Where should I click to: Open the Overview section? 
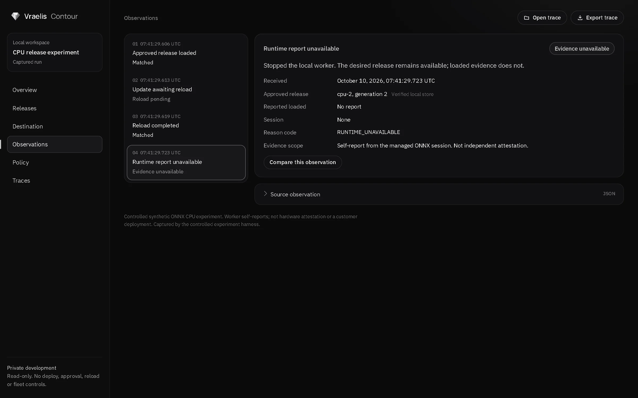click(54, 90)
